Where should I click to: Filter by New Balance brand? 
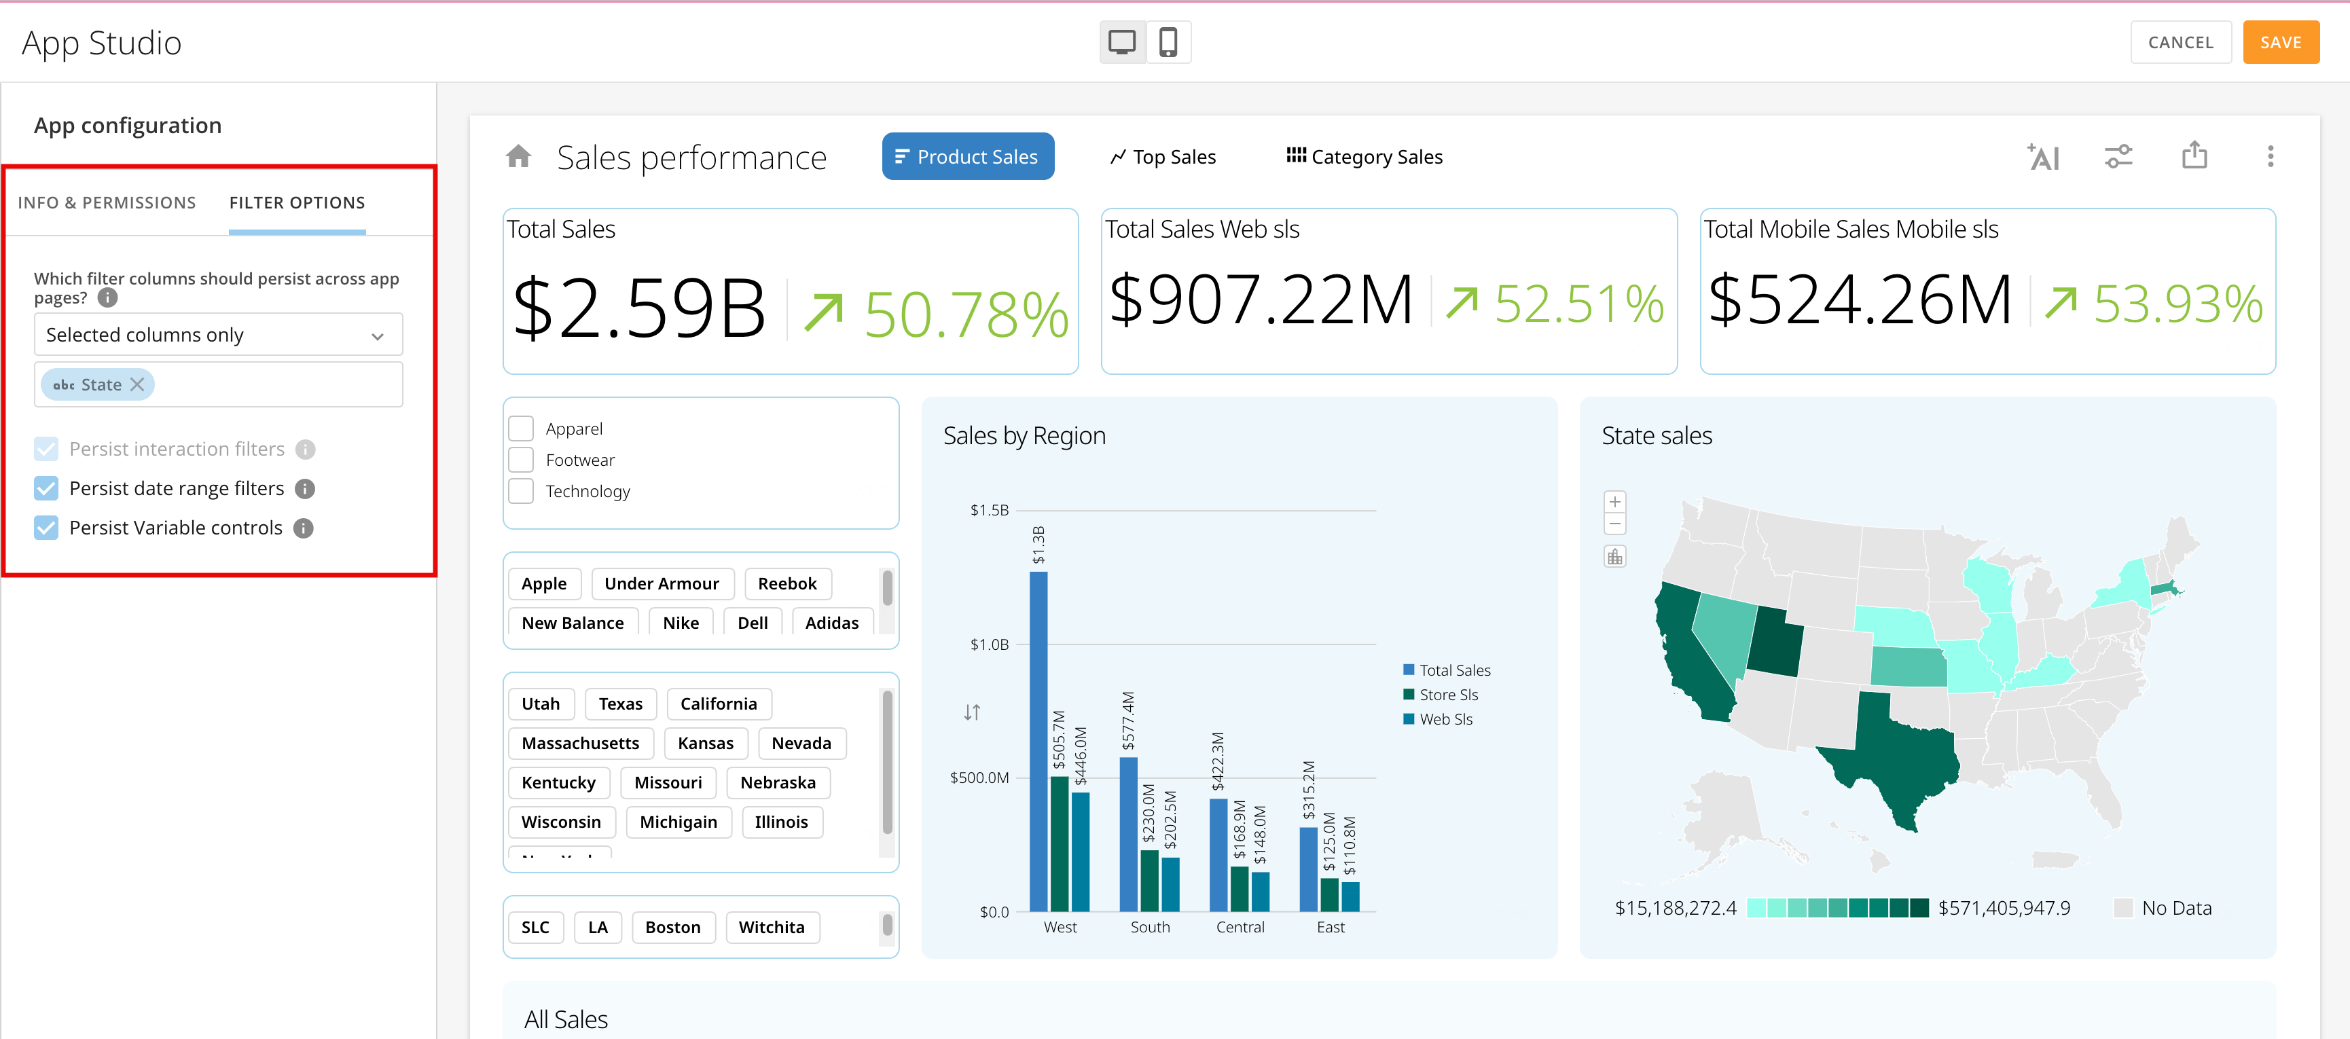[x=573, y=623]
